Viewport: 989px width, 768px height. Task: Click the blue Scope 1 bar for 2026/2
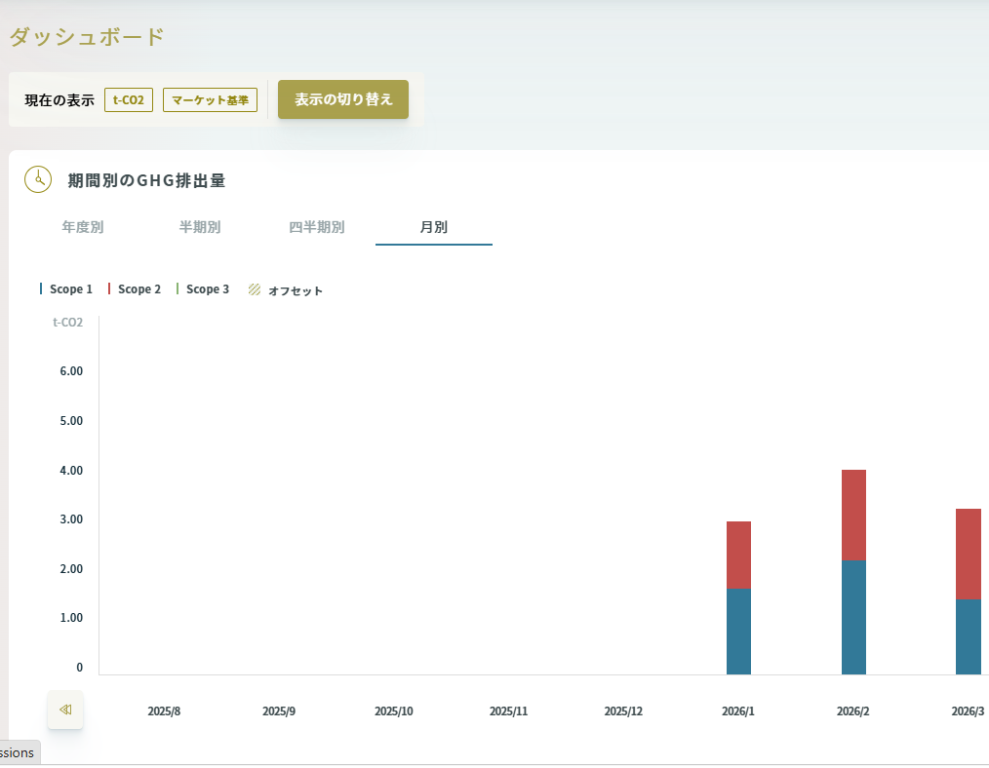tap(853, 617)
